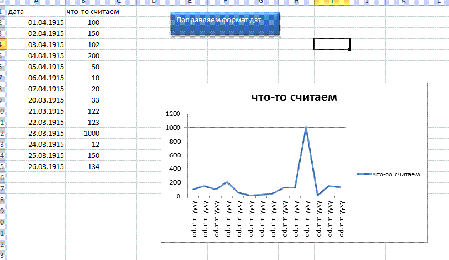Select the "что-то считаем" header cell in column B
Image resolution: width=449 pixels, height=260 pixels.
click(83, 11)
